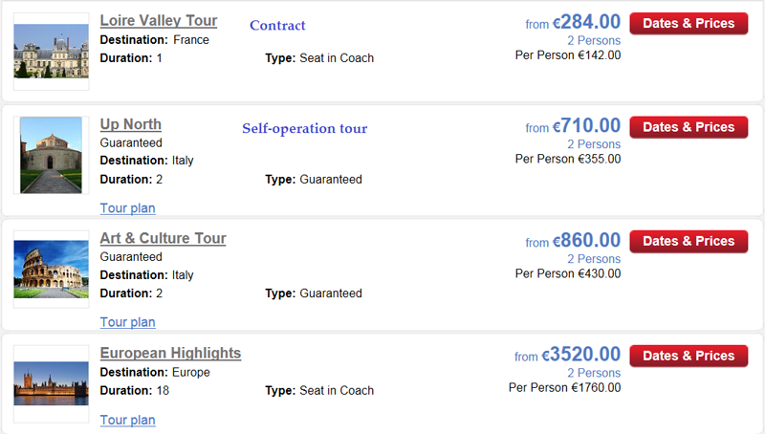The height and width of the screenshot is (434, 765).
Task: Click Dates & Prices for European Highlights
Action: click(688, 356)
